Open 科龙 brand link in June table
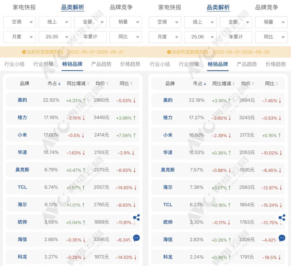 [168, 257]
